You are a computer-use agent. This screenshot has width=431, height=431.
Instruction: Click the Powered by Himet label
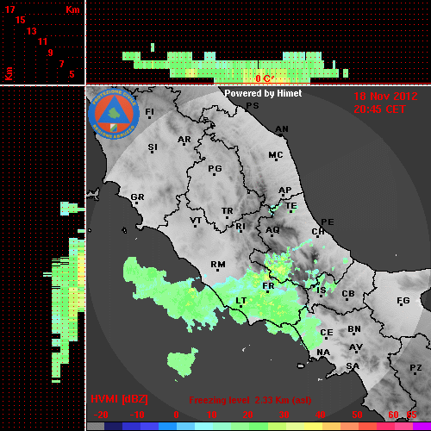pos(263,93)
